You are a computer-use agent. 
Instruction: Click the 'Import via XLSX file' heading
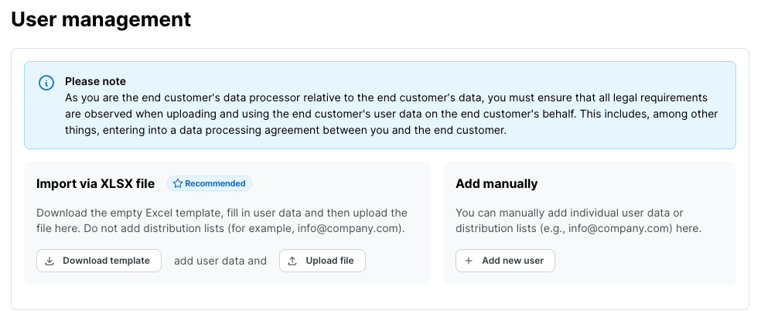tap(96, 184)
